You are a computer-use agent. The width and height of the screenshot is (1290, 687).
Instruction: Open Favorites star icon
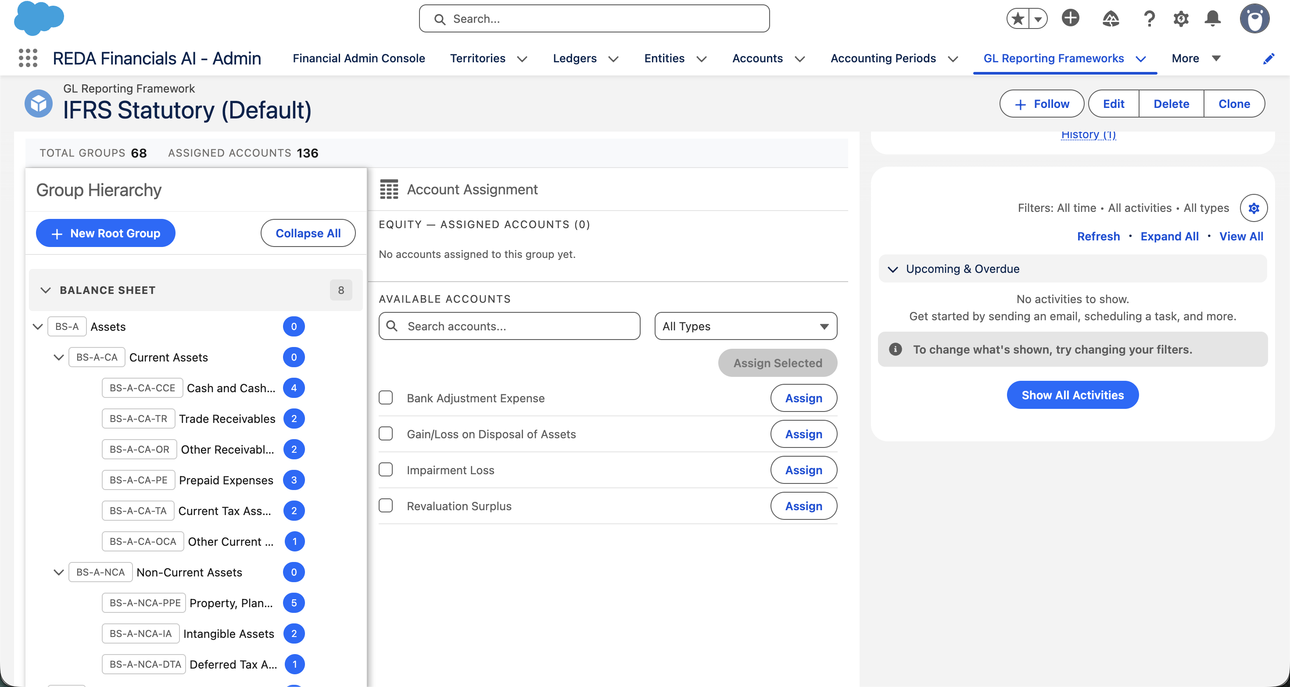point(1018,19)
